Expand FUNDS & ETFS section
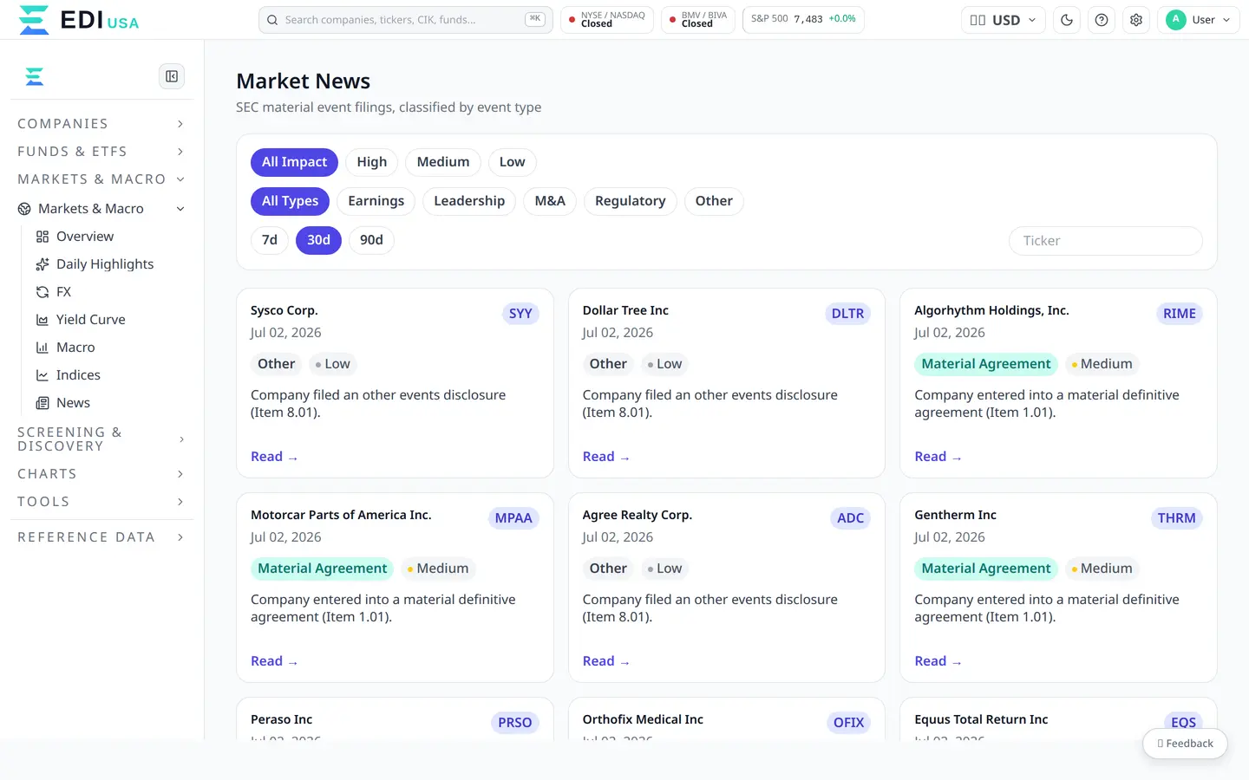This screenshot has height=780, width=1249. [101, 152]
